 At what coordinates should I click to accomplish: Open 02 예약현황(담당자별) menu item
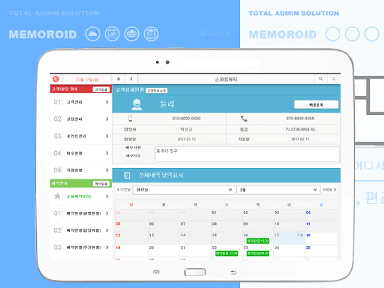pos(81,230)
